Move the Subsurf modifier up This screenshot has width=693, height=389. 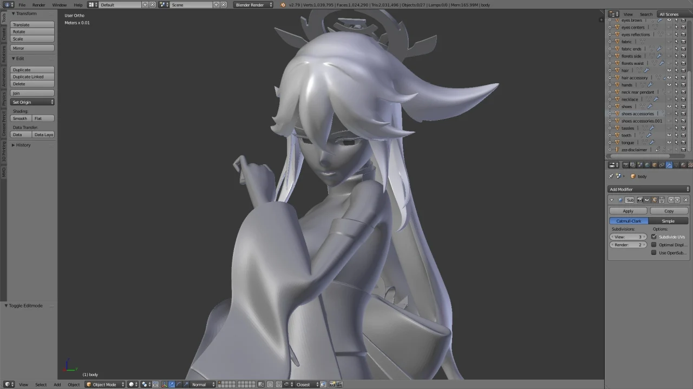pos(671,200)
